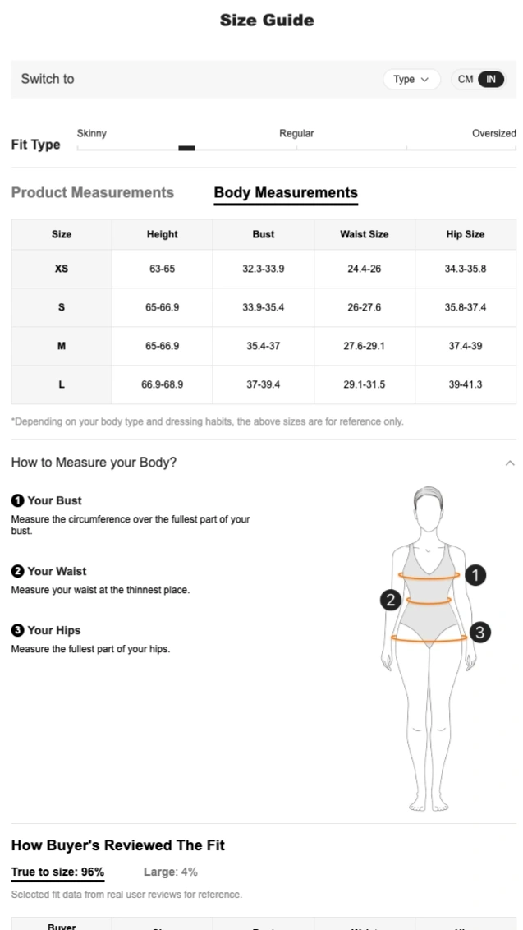Click the L size row label
The width and height of the screenshot is (523, 930).
(x=62, y=384)
